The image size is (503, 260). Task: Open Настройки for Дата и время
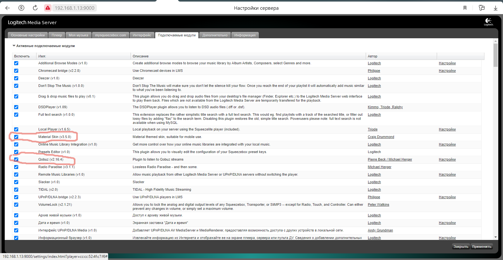click(x=447, y=223)
